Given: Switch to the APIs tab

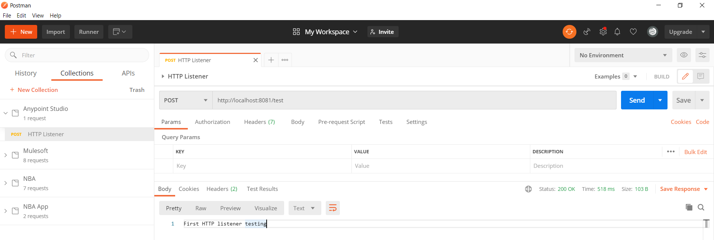Looking at the screenshot, I should pos(128,73).
